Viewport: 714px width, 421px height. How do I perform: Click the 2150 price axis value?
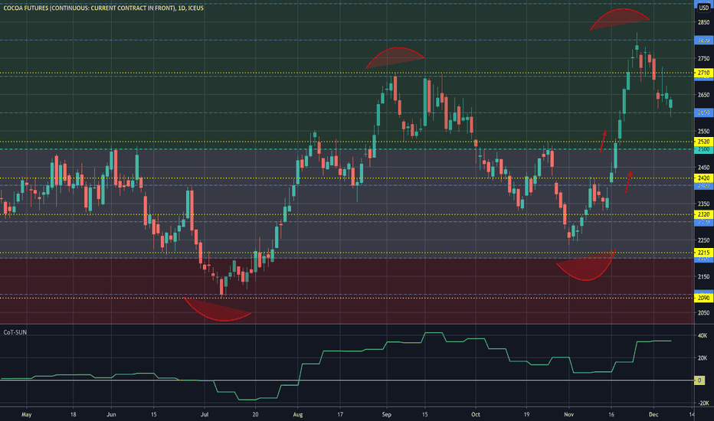[x=703, y=277]
